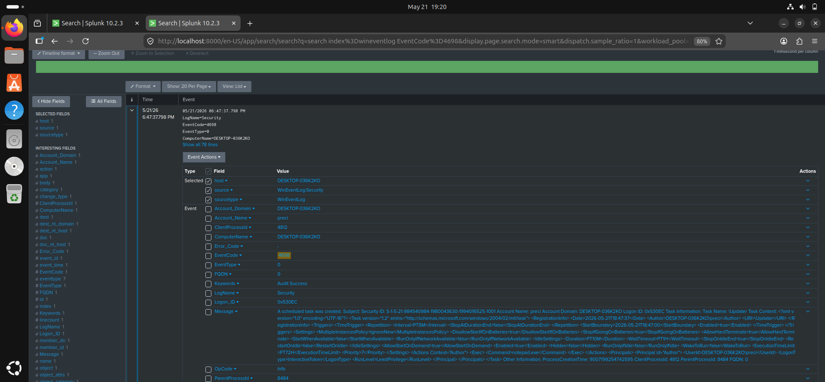Open the Help icon in the dock

coord(14,110)
